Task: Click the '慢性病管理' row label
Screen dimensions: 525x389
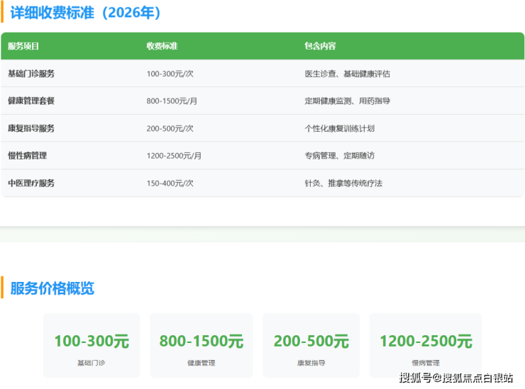Action: [27, 155]
